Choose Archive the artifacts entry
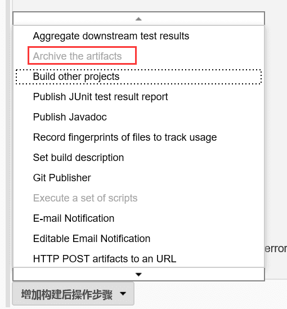This screenshot has height=309, width=287. click(x=77, y=56)
